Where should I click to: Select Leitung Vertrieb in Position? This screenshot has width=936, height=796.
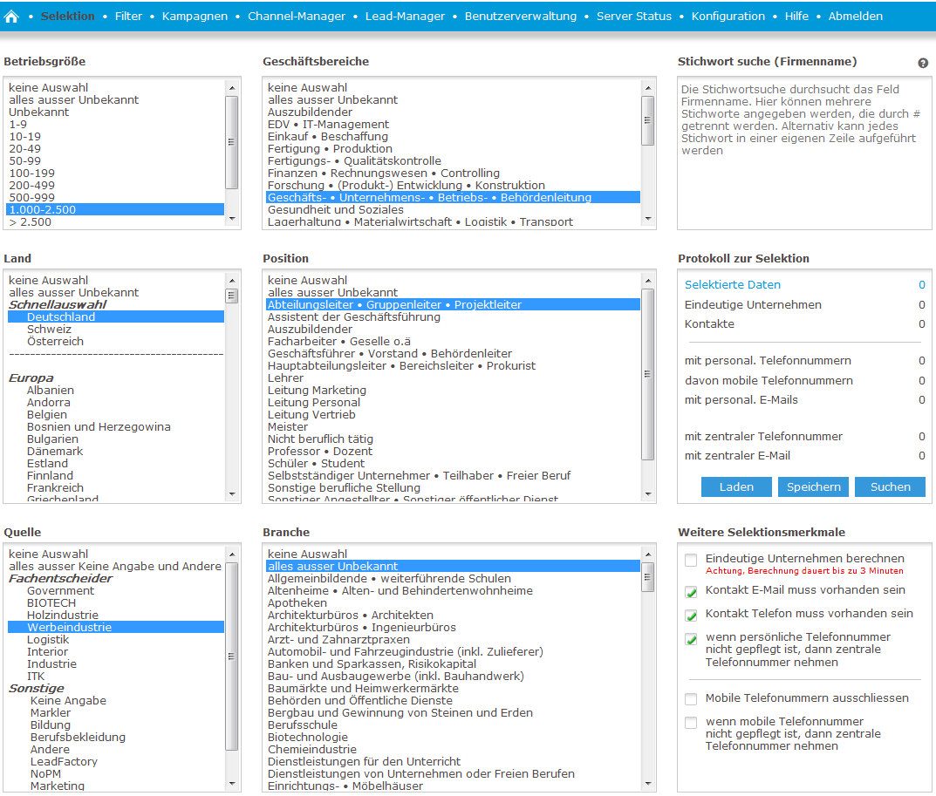click(453, 415)
